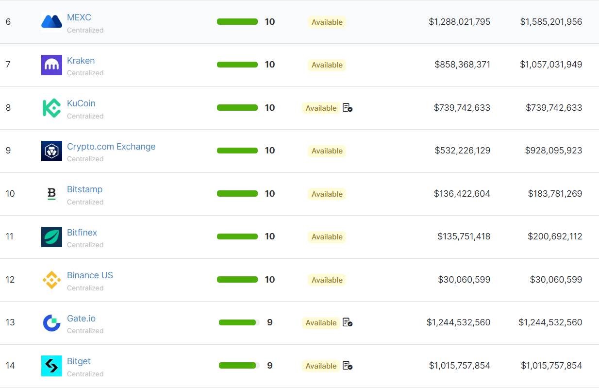The width and height of the screenshot is (599, 388).
Task: Click MEXC's trust score bar
Action: pyautogui.click(x=237, y=22)
